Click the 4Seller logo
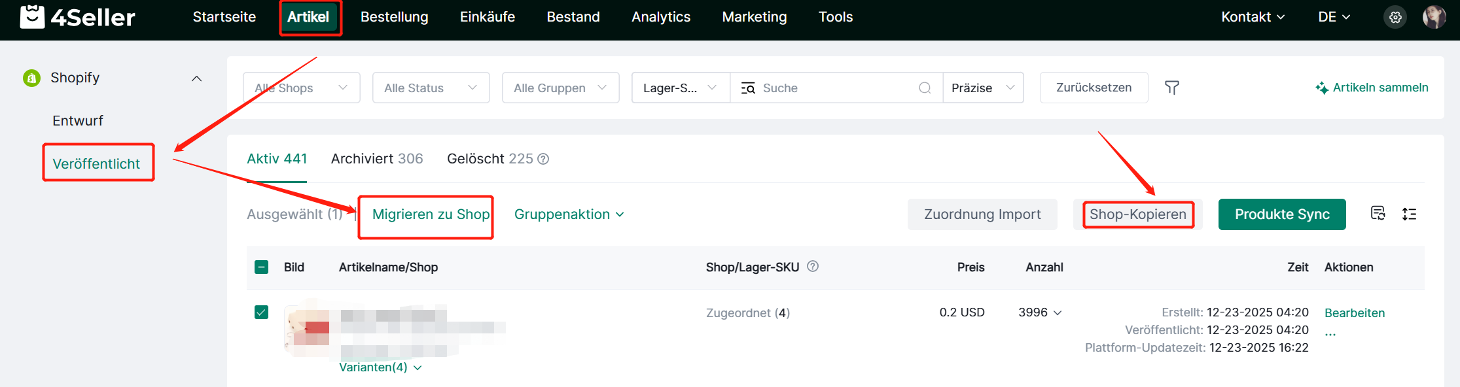Screen dimensions: 1460x387 [78, 17]
